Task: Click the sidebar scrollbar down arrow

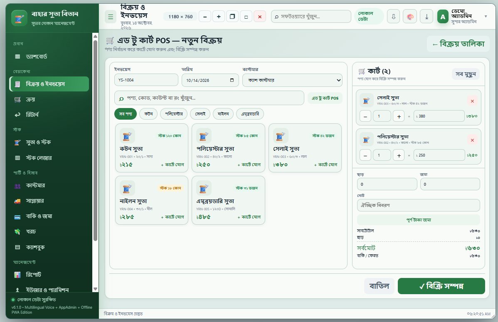Action: 95,289
